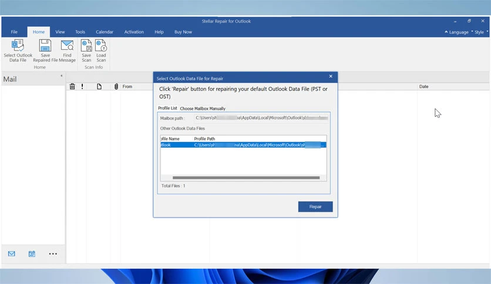This screenshot has height=284, width=491.
Task: Select the highlighted Outlook profile row
Action: [x=243, y=145]
